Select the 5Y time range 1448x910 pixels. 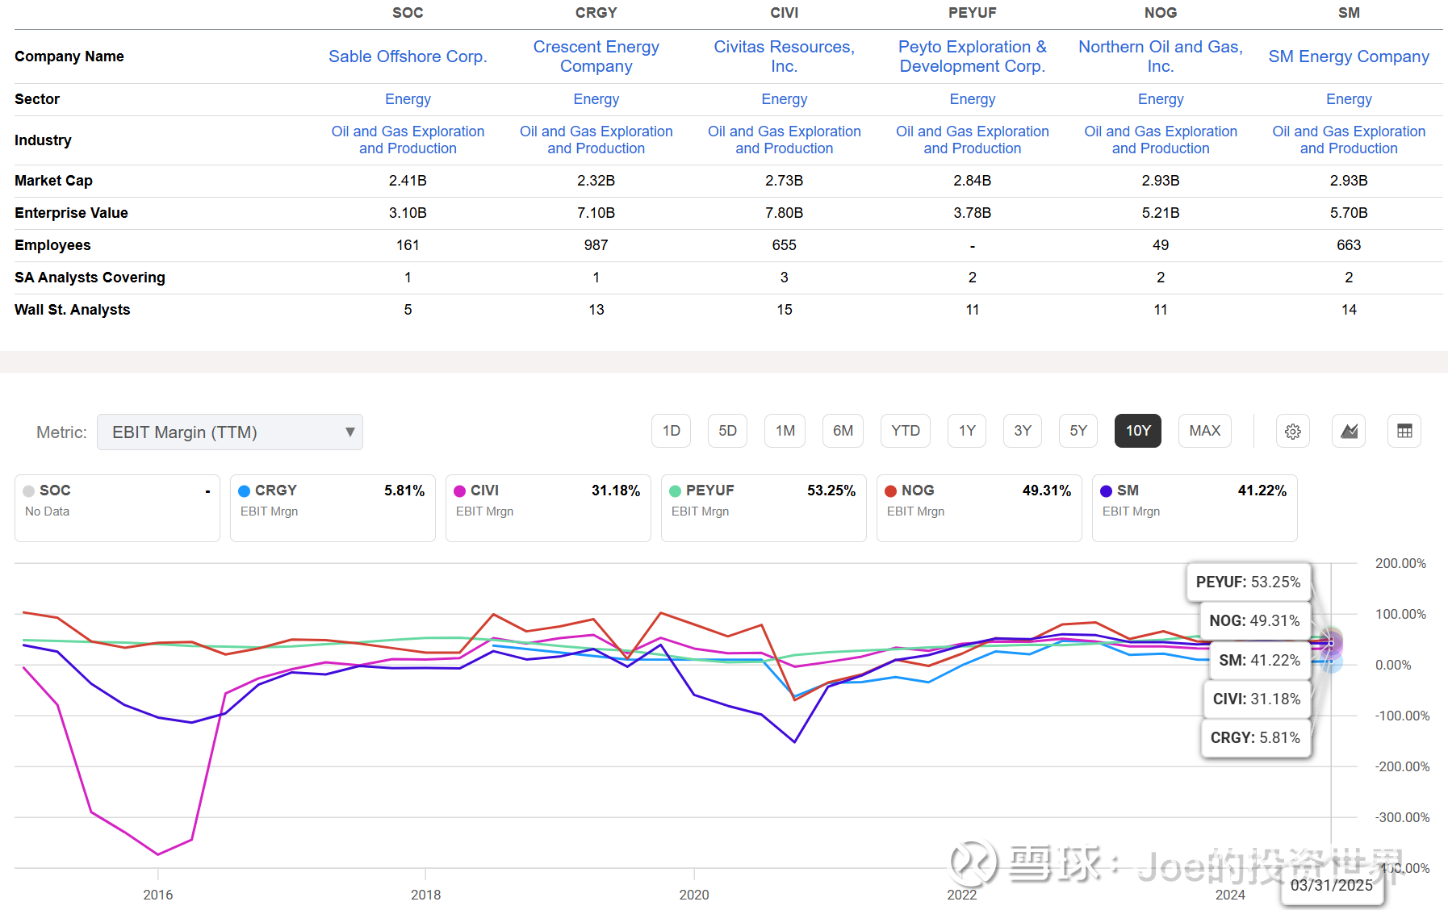coord(1078,431)
